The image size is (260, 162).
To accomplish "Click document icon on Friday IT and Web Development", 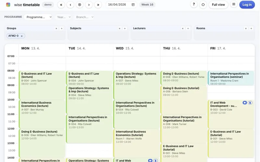I will (x=250, y=103).
